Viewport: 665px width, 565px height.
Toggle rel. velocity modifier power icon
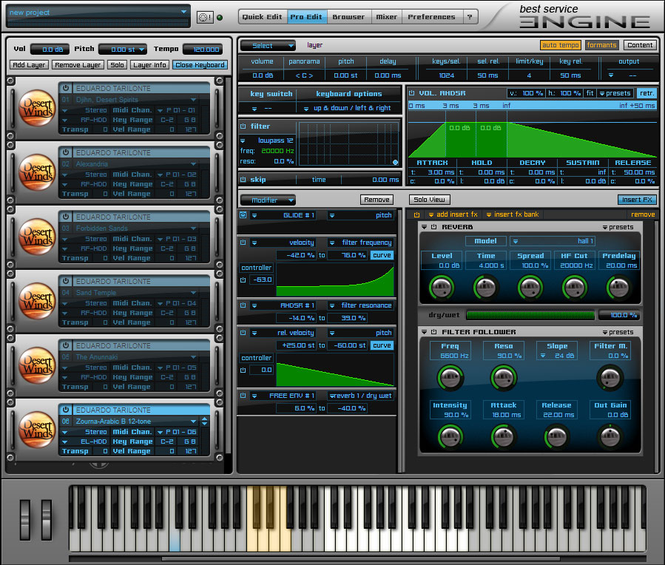coord(243,333)
